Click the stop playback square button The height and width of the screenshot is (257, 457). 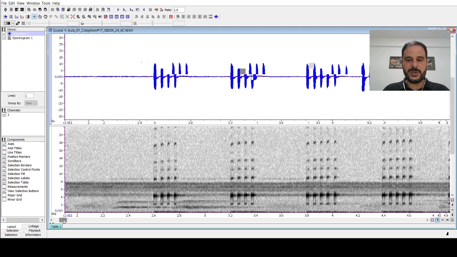pos(150,10)
